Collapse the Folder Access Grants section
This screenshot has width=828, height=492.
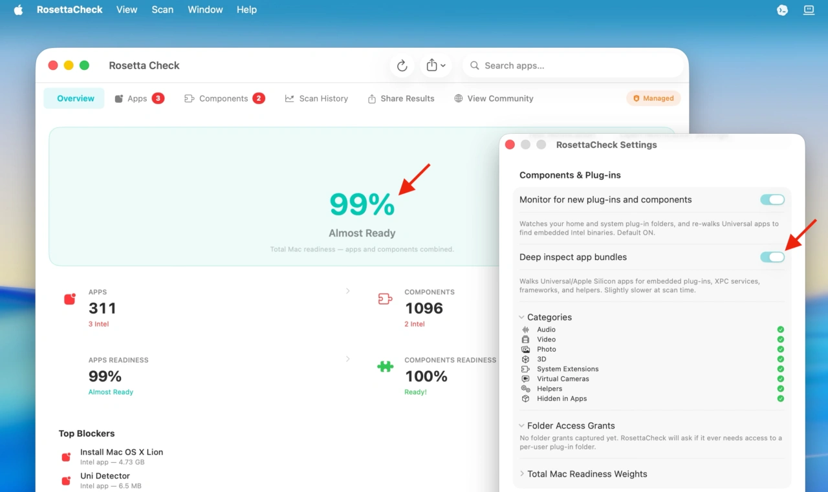[x=522, y=426]
